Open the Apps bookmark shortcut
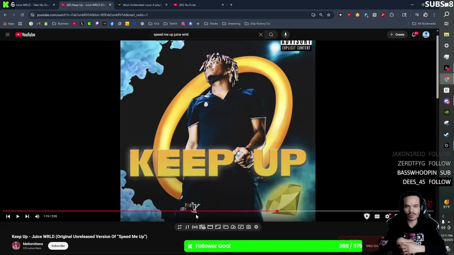The image size is (454, 255). click(x=9, y=24)
